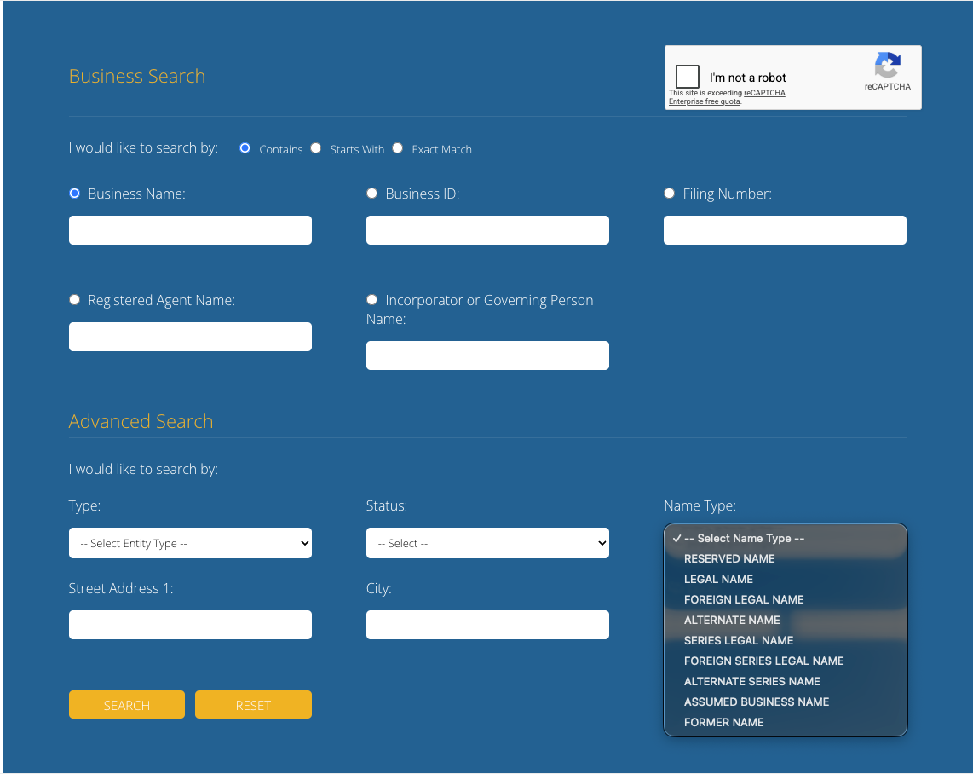
Task: Select the Starts With search mode radio
Action: (316, 147)
